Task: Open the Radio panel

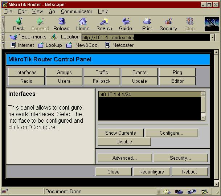Action: [x=26, y=81]
